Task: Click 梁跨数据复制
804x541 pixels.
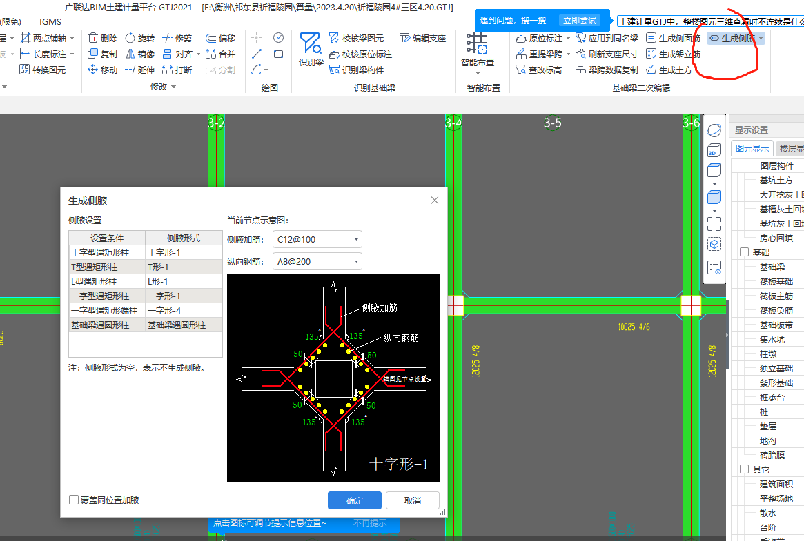Action: pos(607,70)
